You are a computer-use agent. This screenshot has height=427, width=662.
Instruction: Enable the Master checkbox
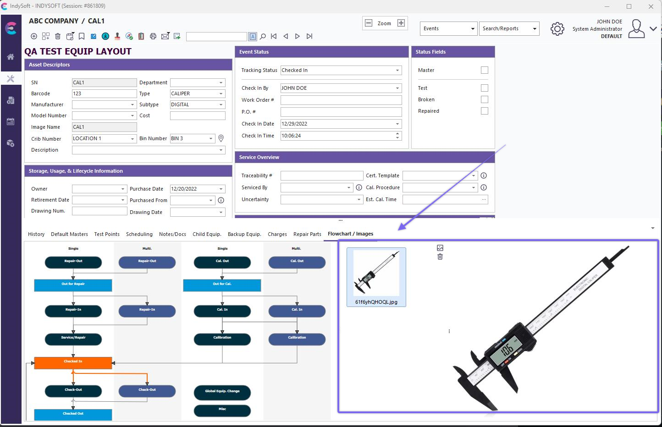point(484,70)
